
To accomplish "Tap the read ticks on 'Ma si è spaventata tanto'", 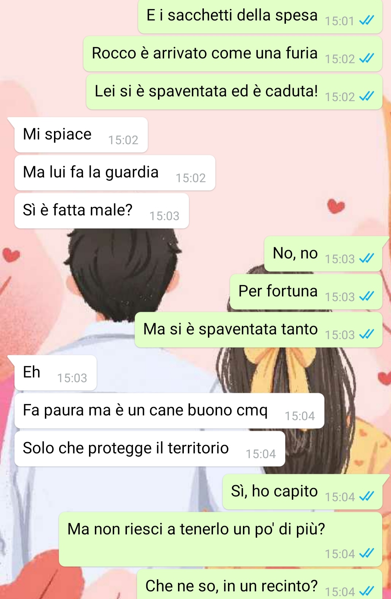I will [367, 334].
